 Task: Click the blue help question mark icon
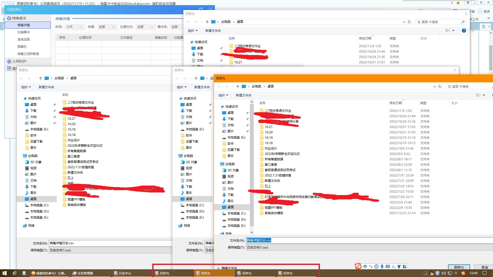(x=464, y=31)
